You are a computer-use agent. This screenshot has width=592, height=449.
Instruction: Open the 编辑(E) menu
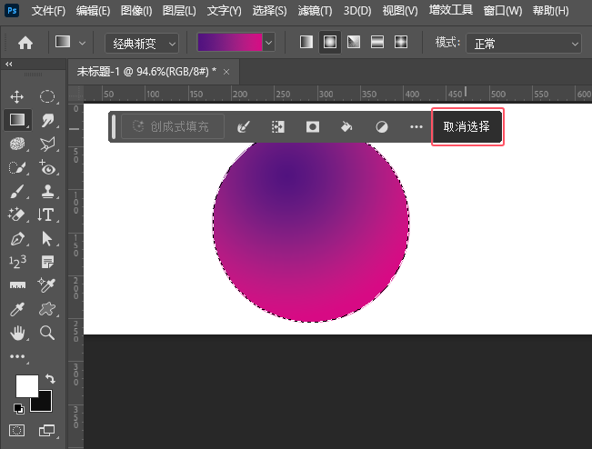click(x=93, y=11)
